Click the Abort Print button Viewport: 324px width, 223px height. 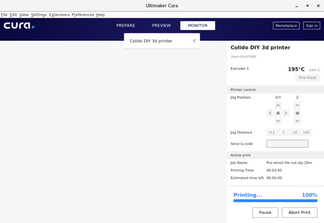tap(300, 212)
